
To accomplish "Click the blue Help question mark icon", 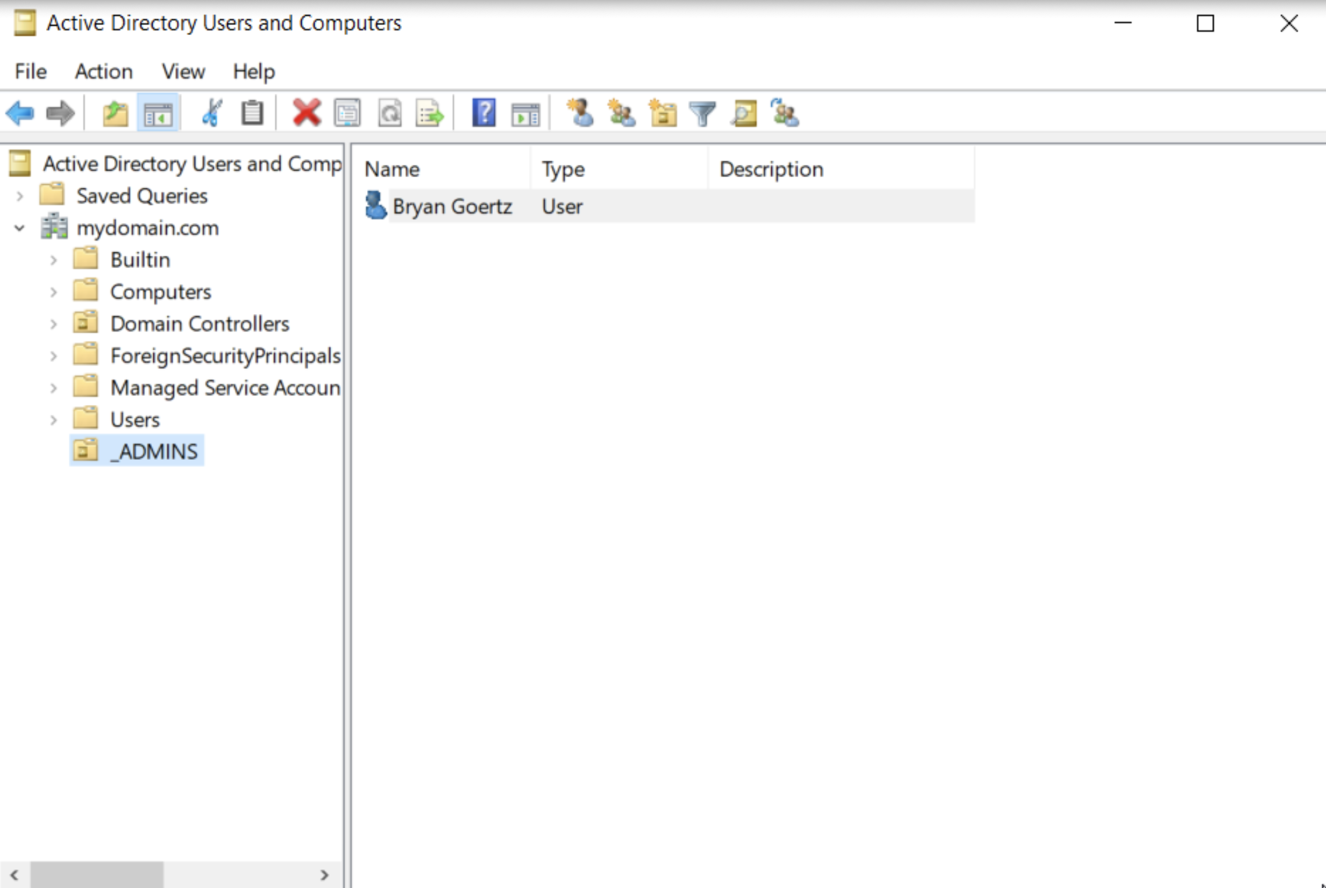I will click(x=484, y=112).
